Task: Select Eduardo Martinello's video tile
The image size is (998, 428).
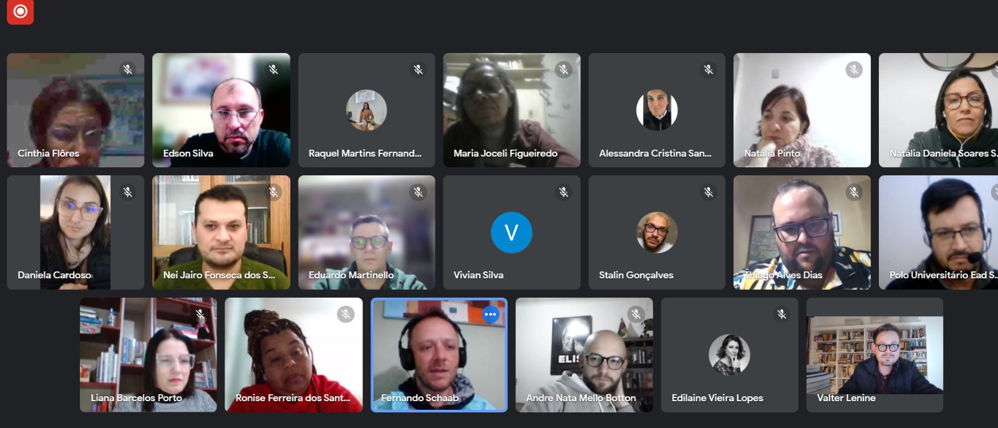Action: [366, 233]
